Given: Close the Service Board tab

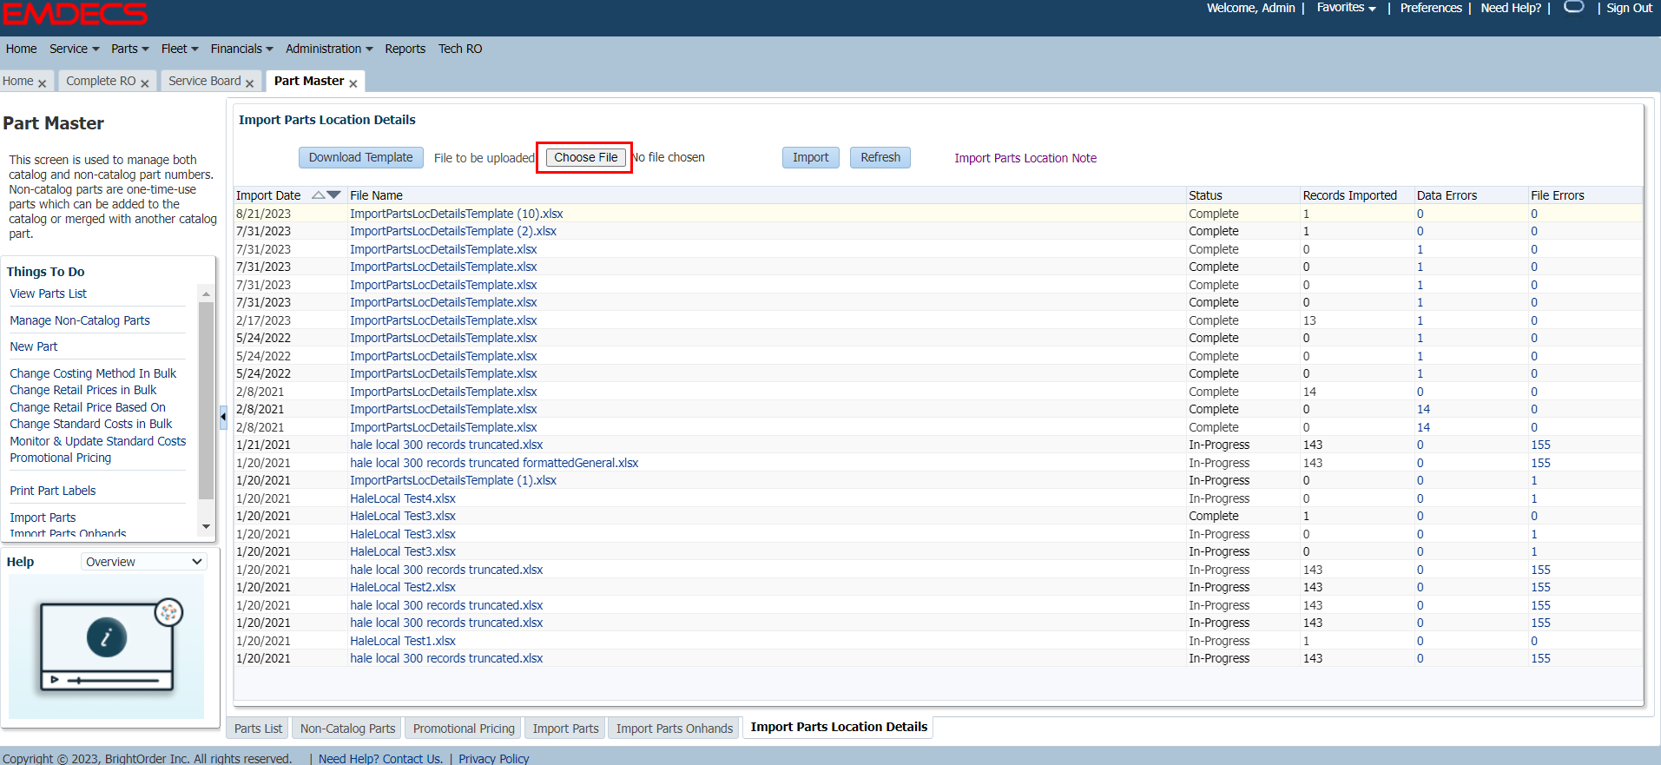Looking at the screenshot, I should pyautogui.click(x=250, y=83).
